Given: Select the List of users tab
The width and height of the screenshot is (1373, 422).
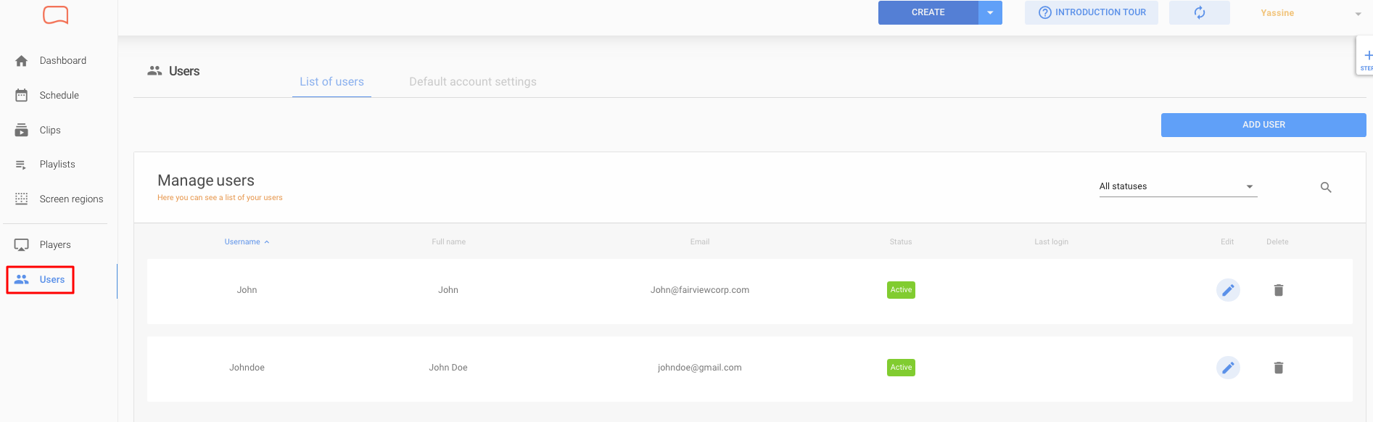Looking at the screenshot, I should (x=331, y=81).
